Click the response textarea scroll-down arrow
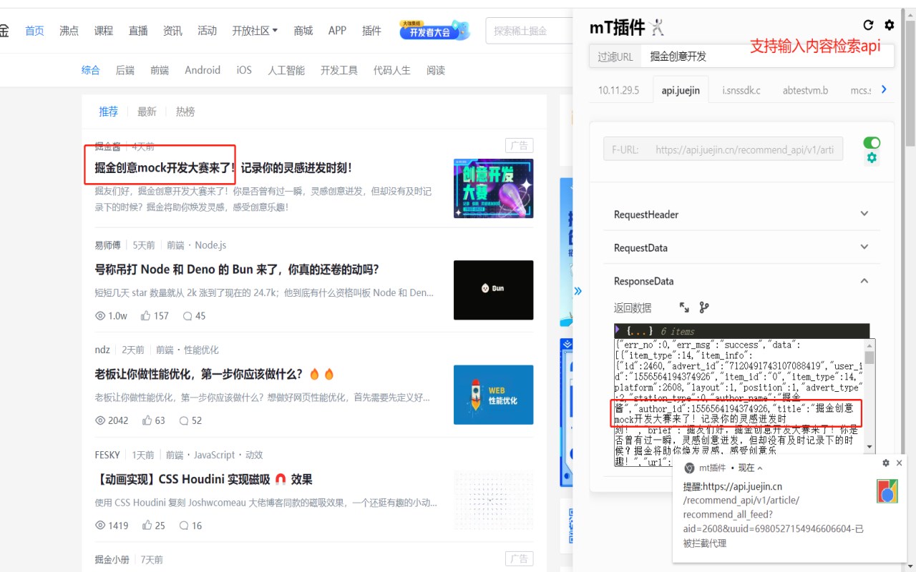The height and width of the screenshot is (572, 916). point(869,447)
